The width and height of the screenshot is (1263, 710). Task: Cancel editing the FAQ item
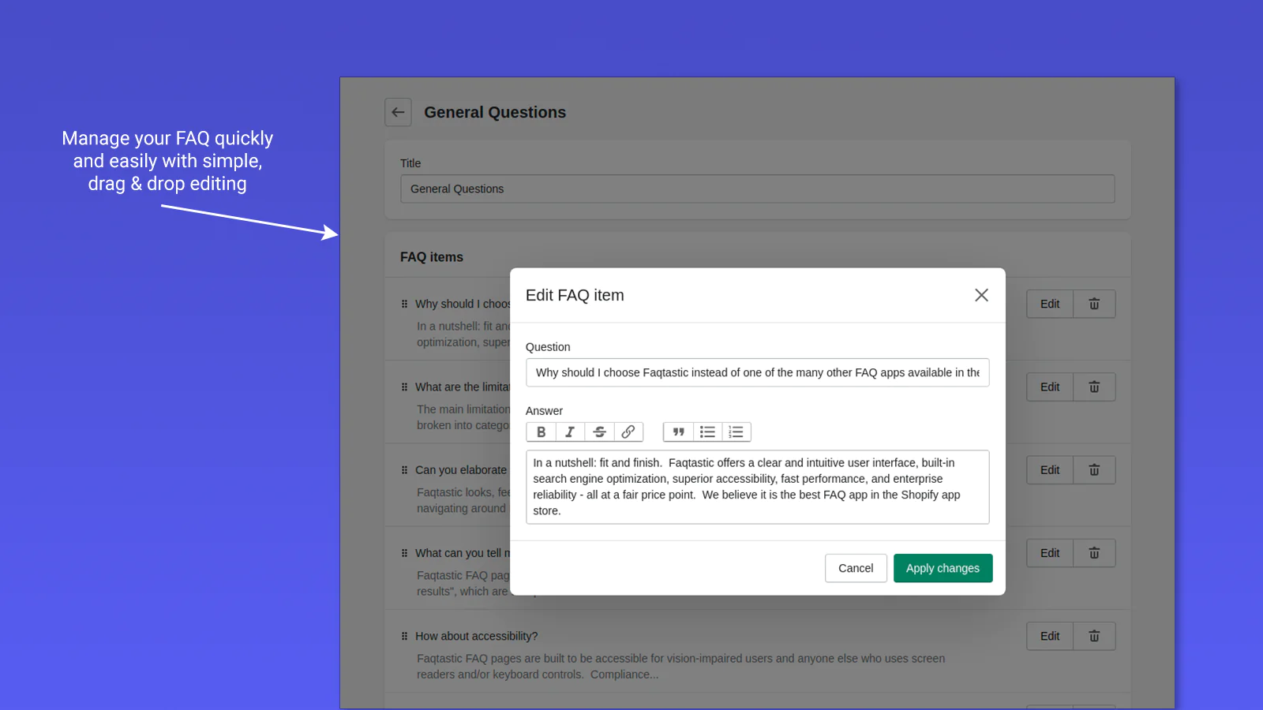855,568
